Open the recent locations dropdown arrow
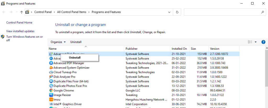Viewport: 268px width, 108px height. coord(16,12)
